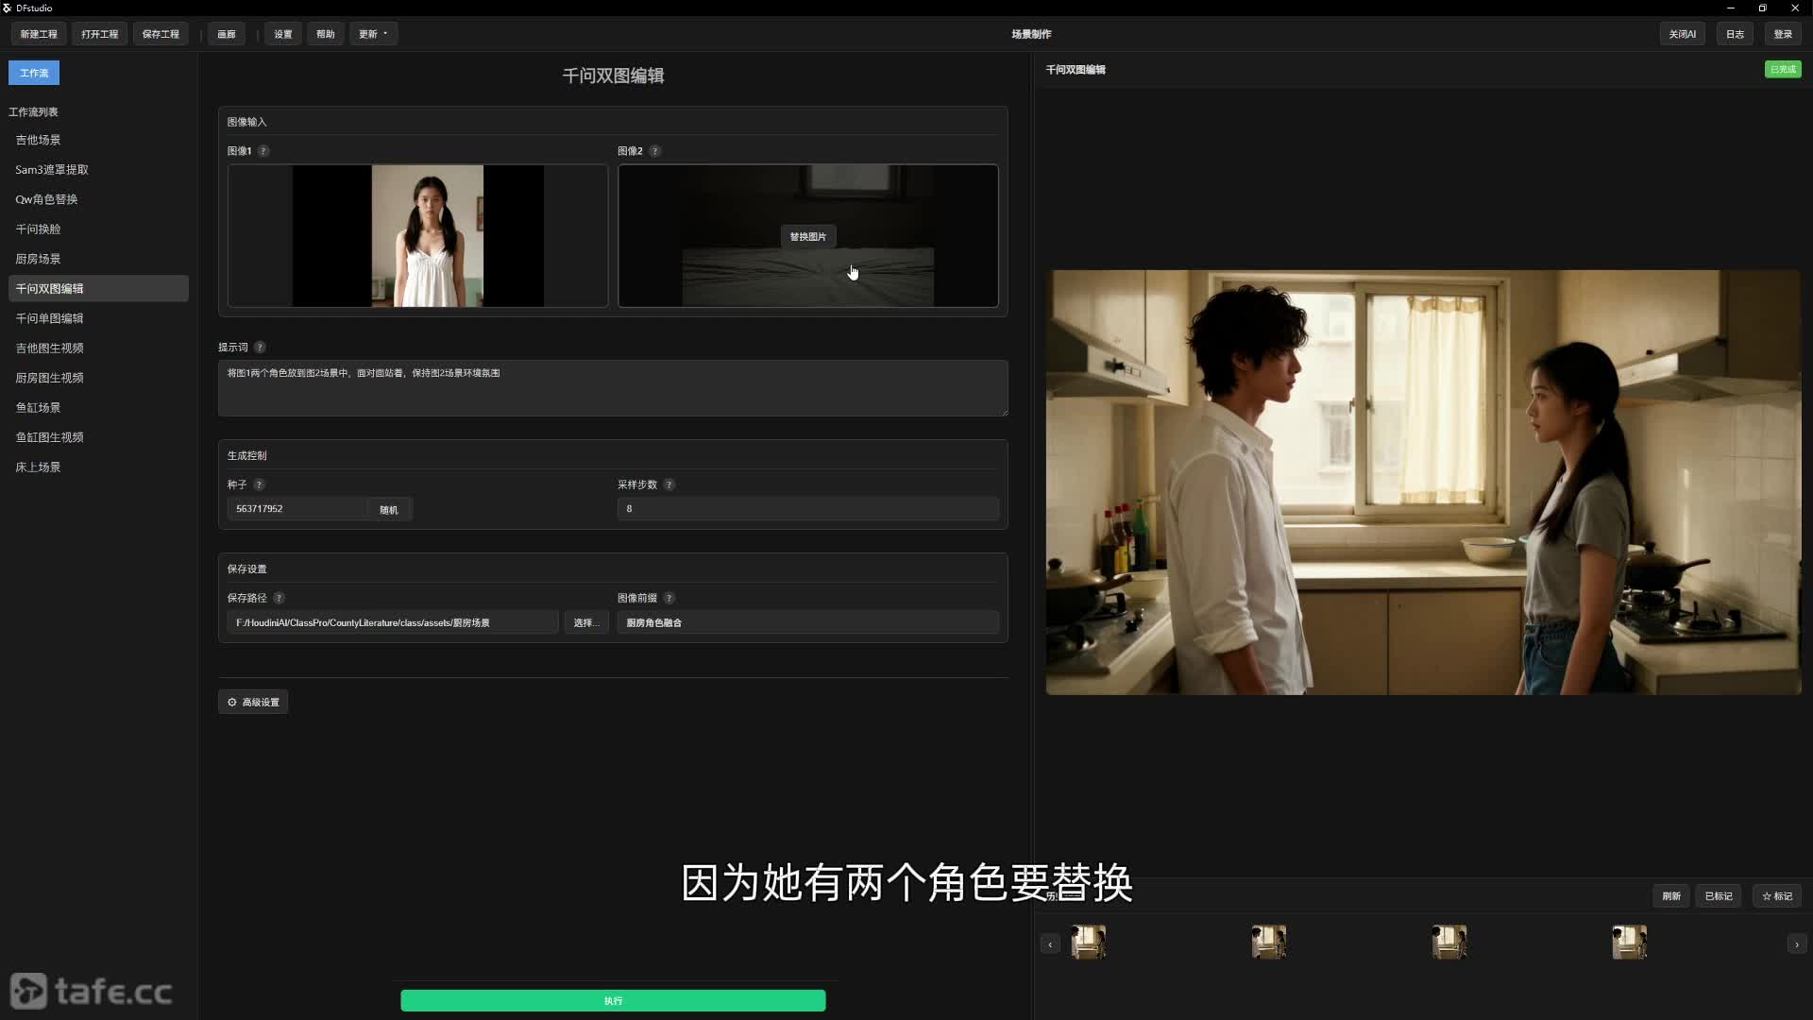Click the help icon beside 保存路径
This screenshot has width=1813, height=1020.
279,598
